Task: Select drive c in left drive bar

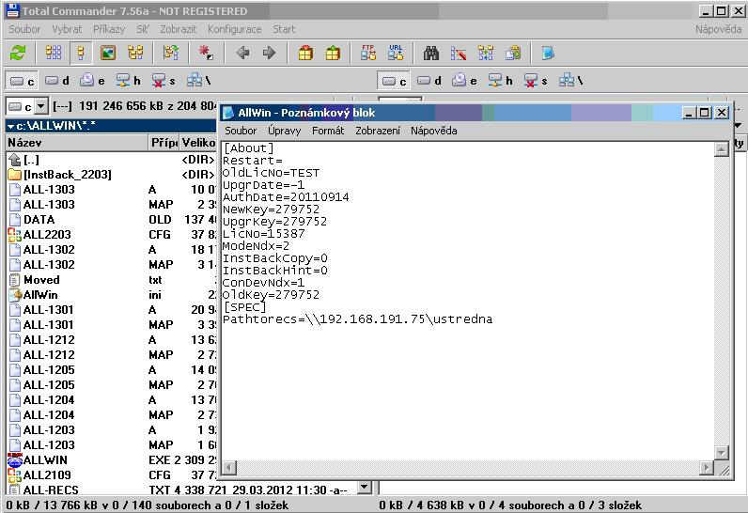Action: (22, 81)
